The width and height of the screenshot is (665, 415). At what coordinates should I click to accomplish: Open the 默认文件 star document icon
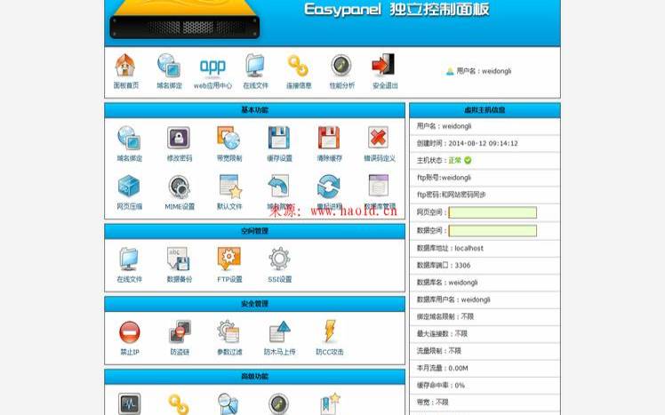coord(230,187)
